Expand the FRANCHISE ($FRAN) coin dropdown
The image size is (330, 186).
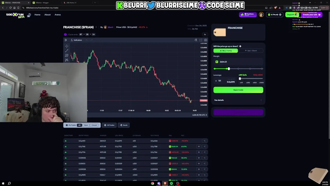click(x=96, y=27)
